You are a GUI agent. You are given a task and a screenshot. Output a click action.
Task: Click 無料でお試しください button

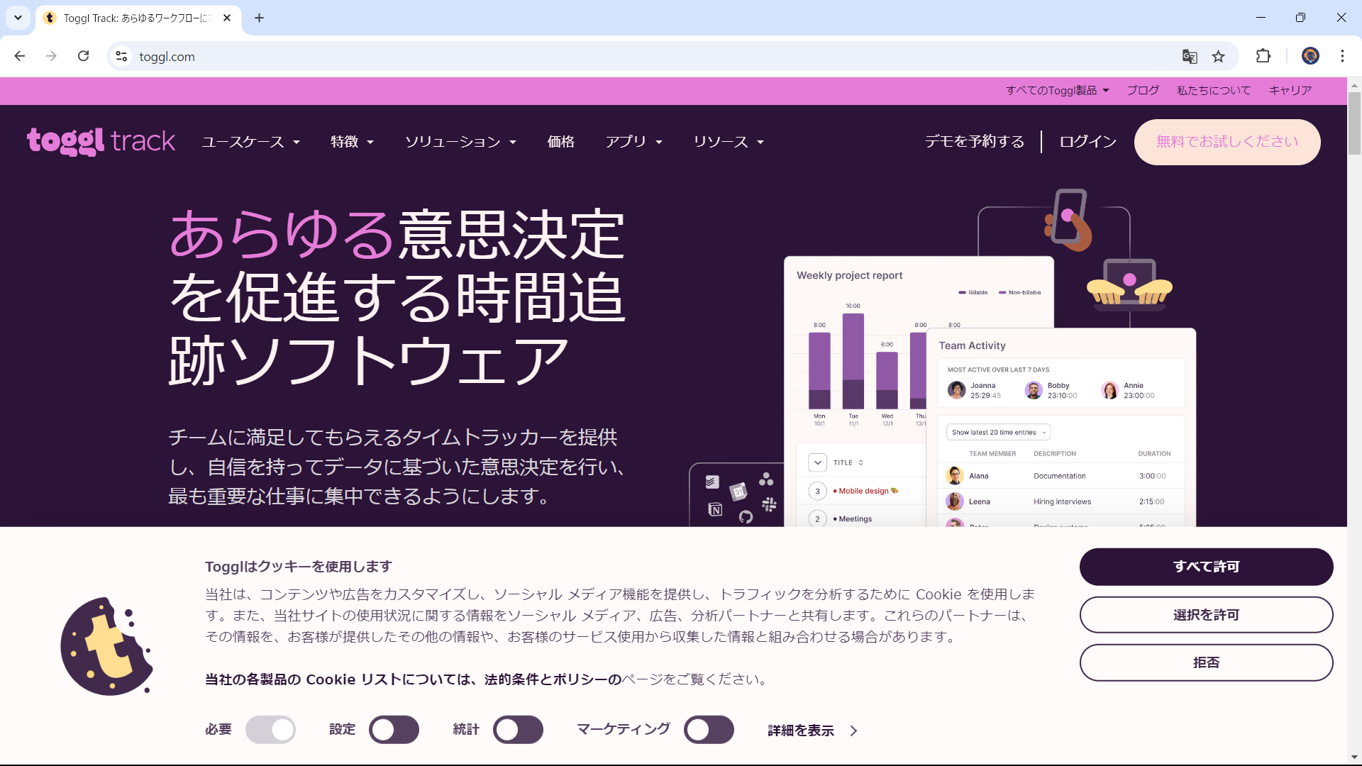(1227, 142)
